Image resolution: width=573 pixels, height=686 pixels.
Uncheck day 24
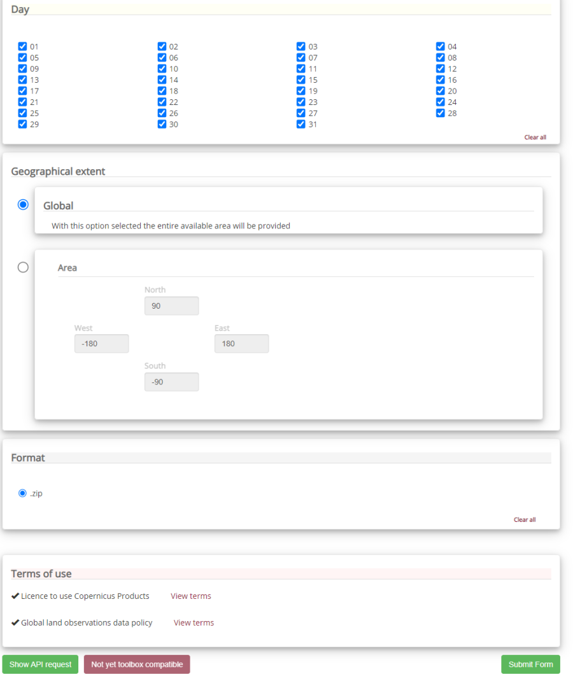click(x=441, y=102)
